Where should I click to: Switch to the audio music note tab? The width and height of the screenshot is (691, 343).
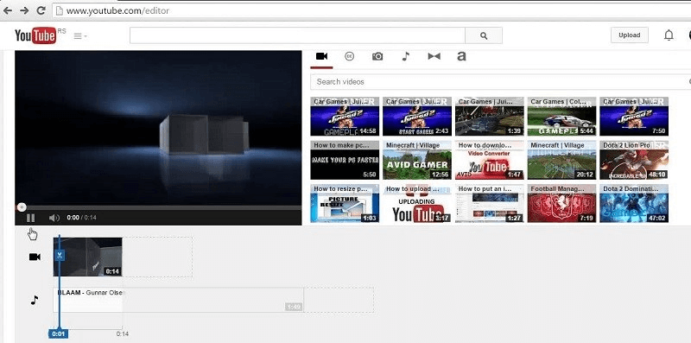click(406, 56)
